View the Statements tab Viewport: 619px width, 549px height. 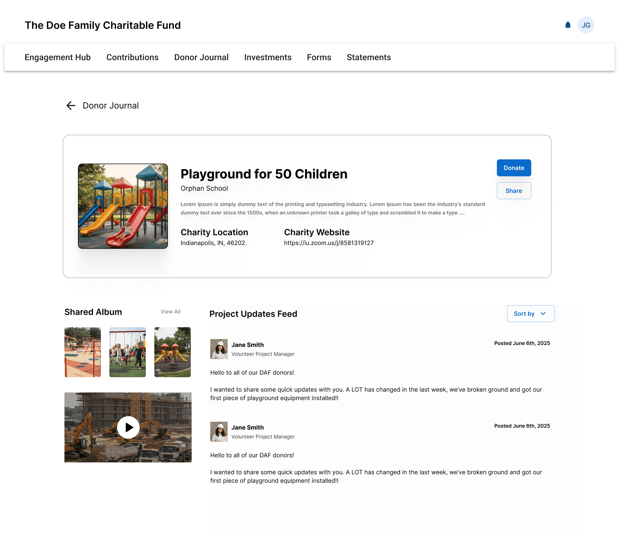click(x=369, y=57)
